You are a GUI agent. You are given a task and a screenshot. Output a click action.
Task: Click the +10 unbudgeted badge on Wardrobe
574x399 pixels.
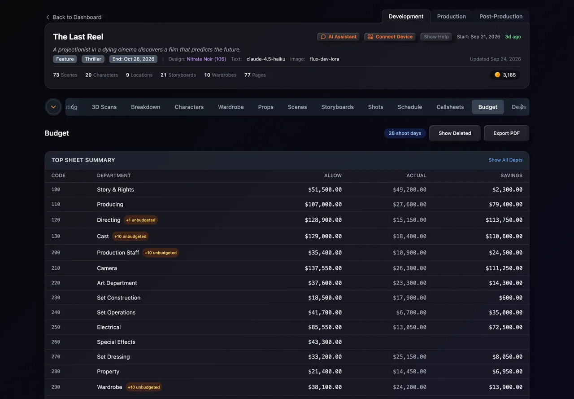point(143,387)
